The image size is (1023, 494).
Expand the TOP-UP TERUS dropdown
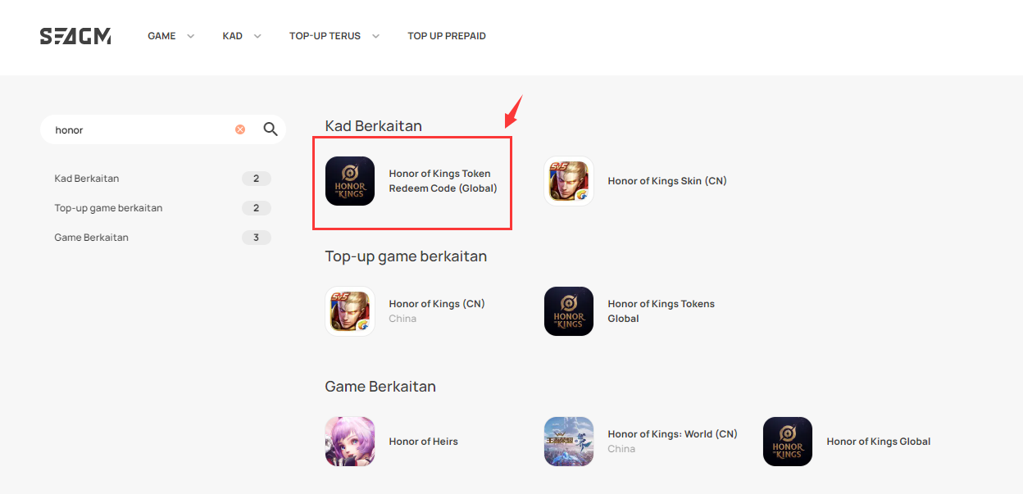coord(334,36)
